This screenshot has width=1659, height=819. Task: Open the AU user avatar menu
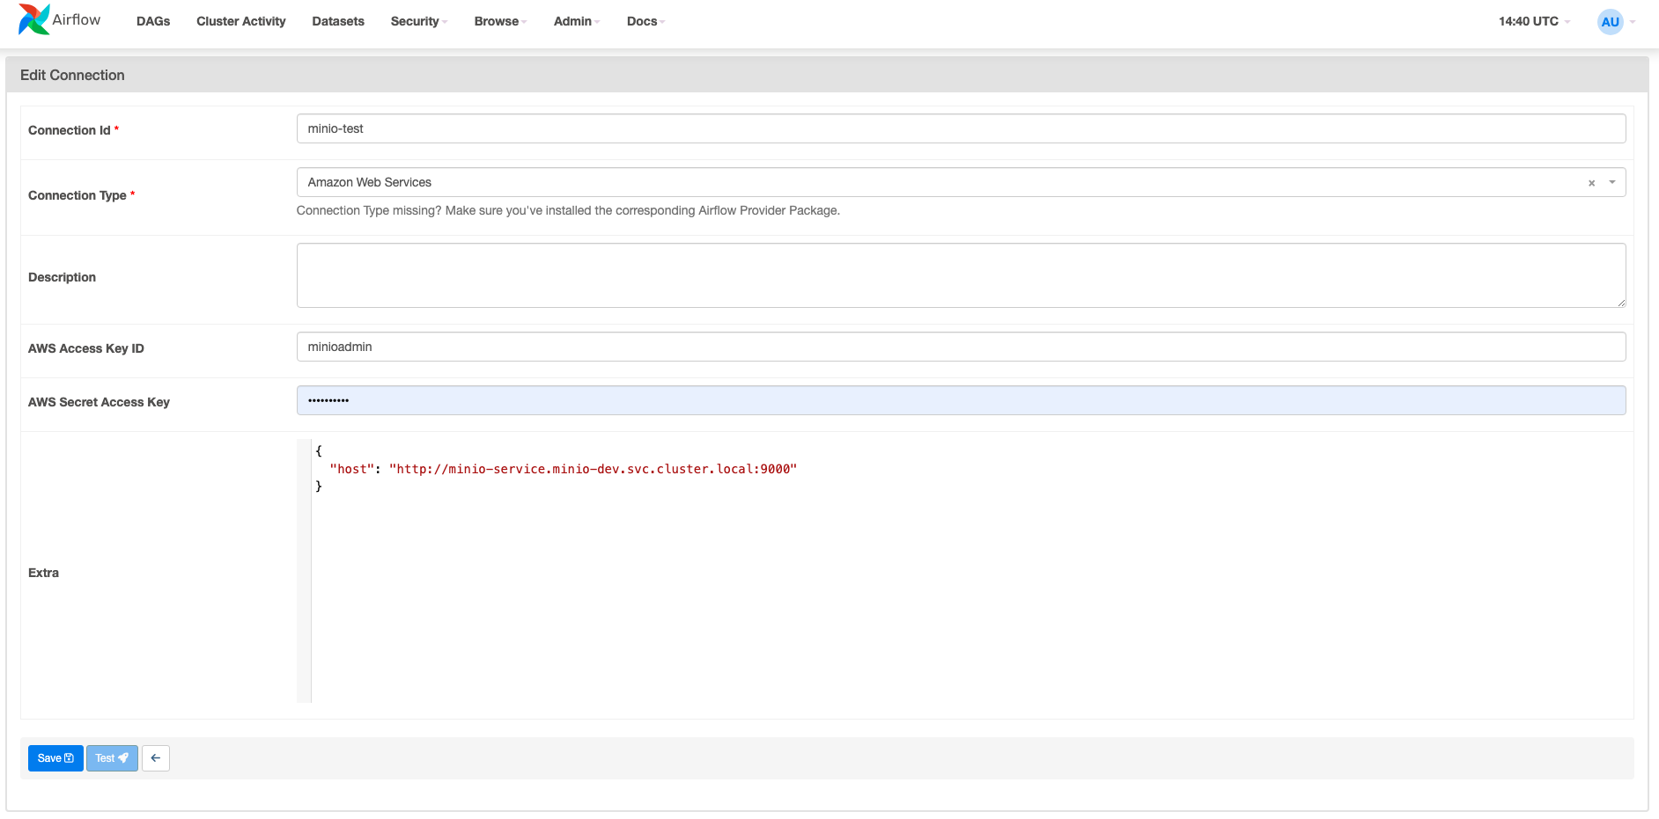(x=1610, y=21)
